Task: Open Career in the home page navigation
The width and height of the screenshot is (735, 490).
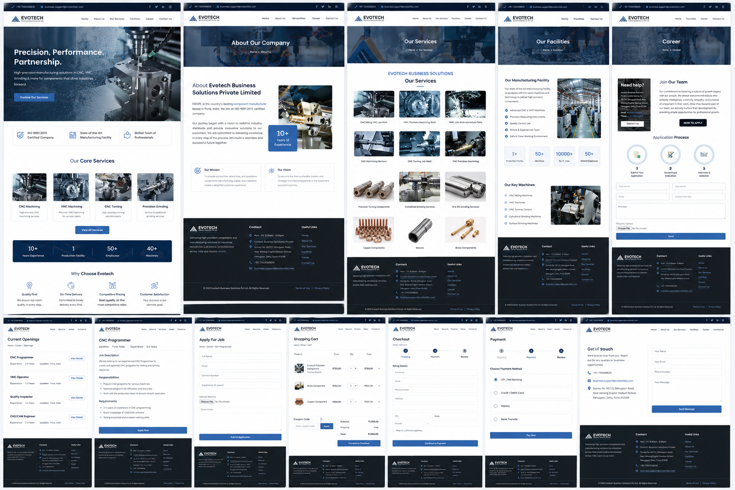Action: click(x=150, y=19)
